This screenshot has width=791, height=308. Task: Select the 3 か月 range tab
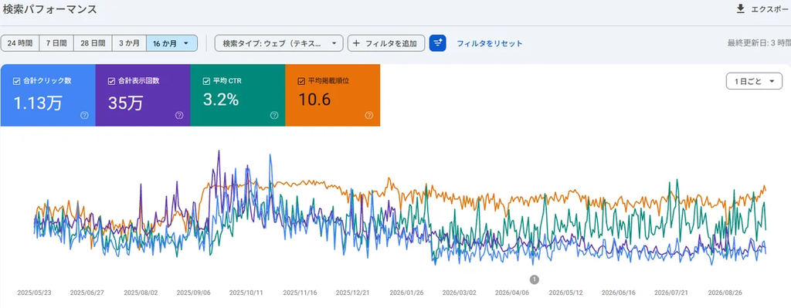tap(129, 43)
